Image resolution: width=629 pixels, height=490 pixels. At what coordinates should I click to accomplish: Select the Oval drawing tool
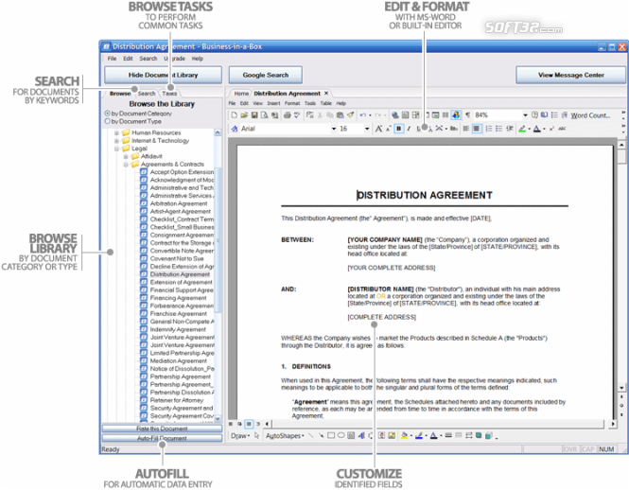click(x=341, y=435)
